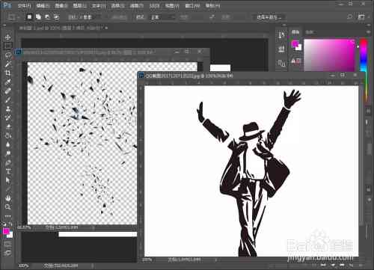The image size is (374, 270).
Task: Open the workspace switcher icon
Action: (361, 16)
